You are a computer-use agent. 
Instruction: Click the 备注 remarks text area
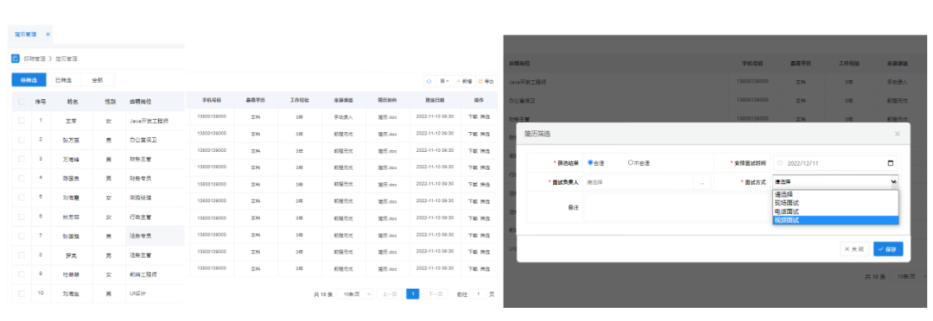[678, 207]
